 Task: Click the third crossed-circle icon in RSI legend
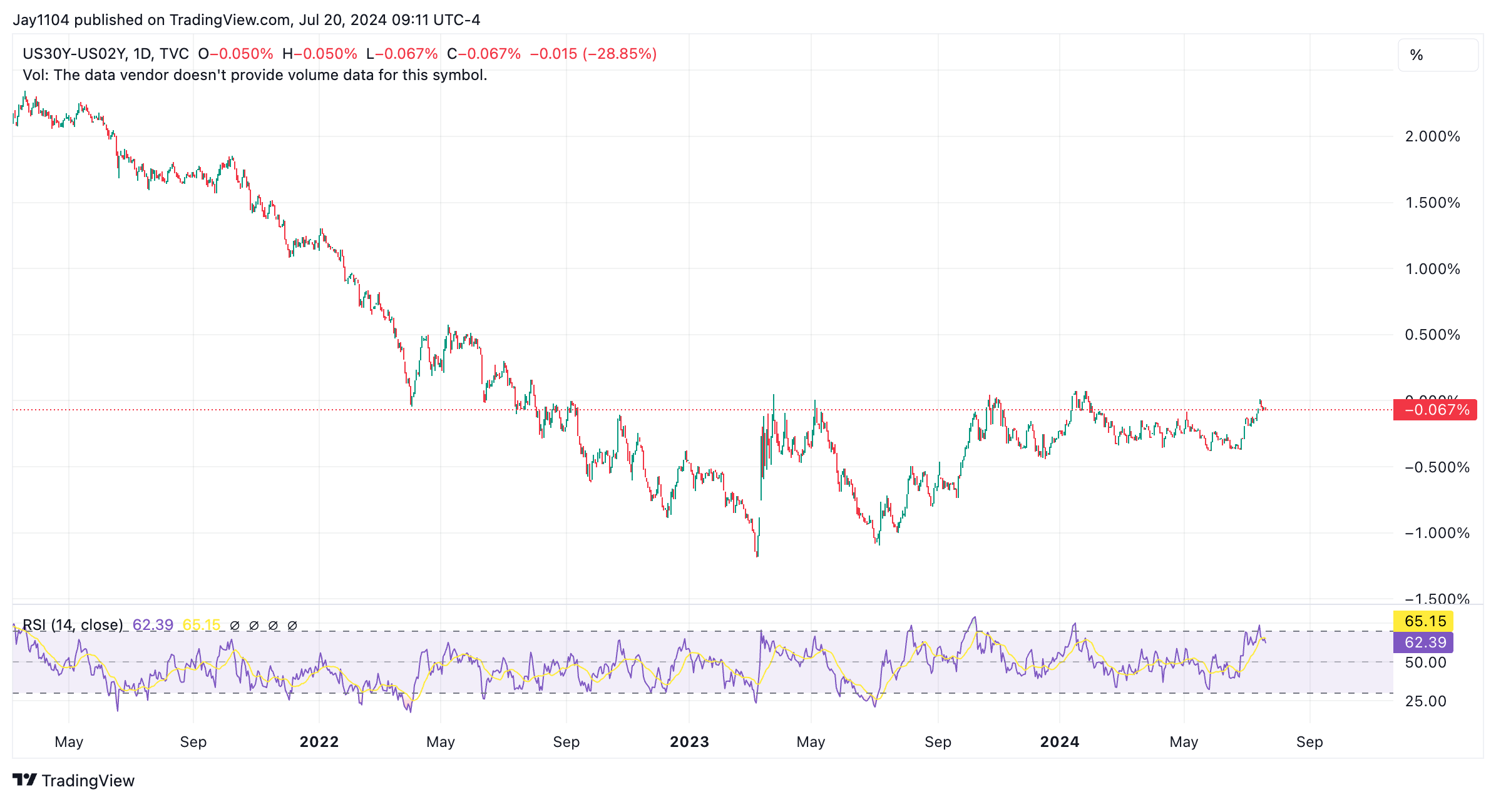pyautogui.click(x=272, y=625)
